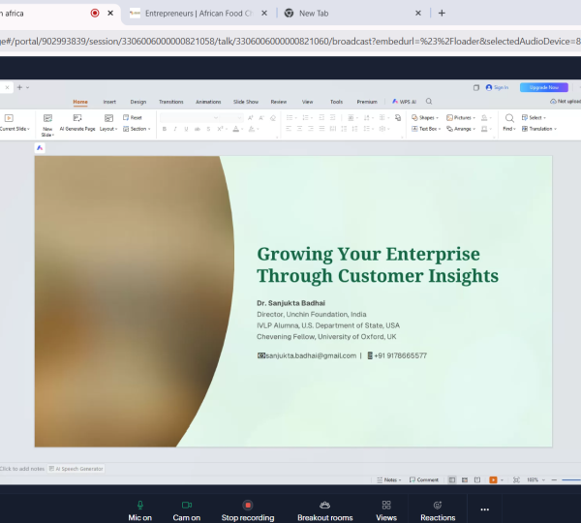The image size is (581, 523).
Task: Open the Premium tab
Action: [367, 102]
